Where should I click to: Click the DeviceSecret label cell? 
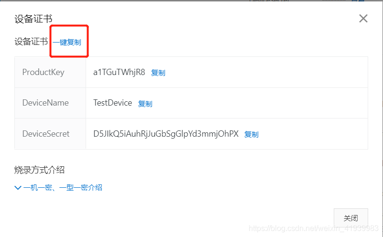pyautogui.click(x=50, y=134)
